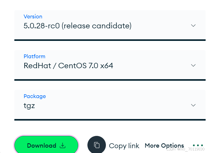Click the chevron on the Version selector
The image size is (211, 153).
tap(193, 26)
